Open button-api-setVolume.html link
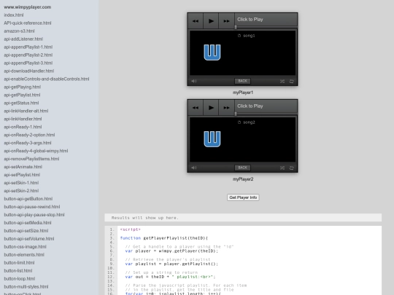Screen dimensions: 394x295 click(29, 239)
